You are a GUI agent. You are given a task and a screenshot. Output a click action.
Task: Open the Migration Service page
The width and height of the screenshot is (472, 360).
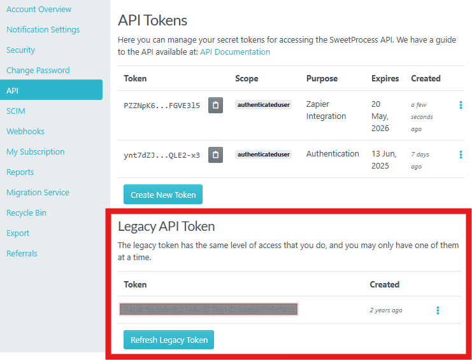pos(38,193)
